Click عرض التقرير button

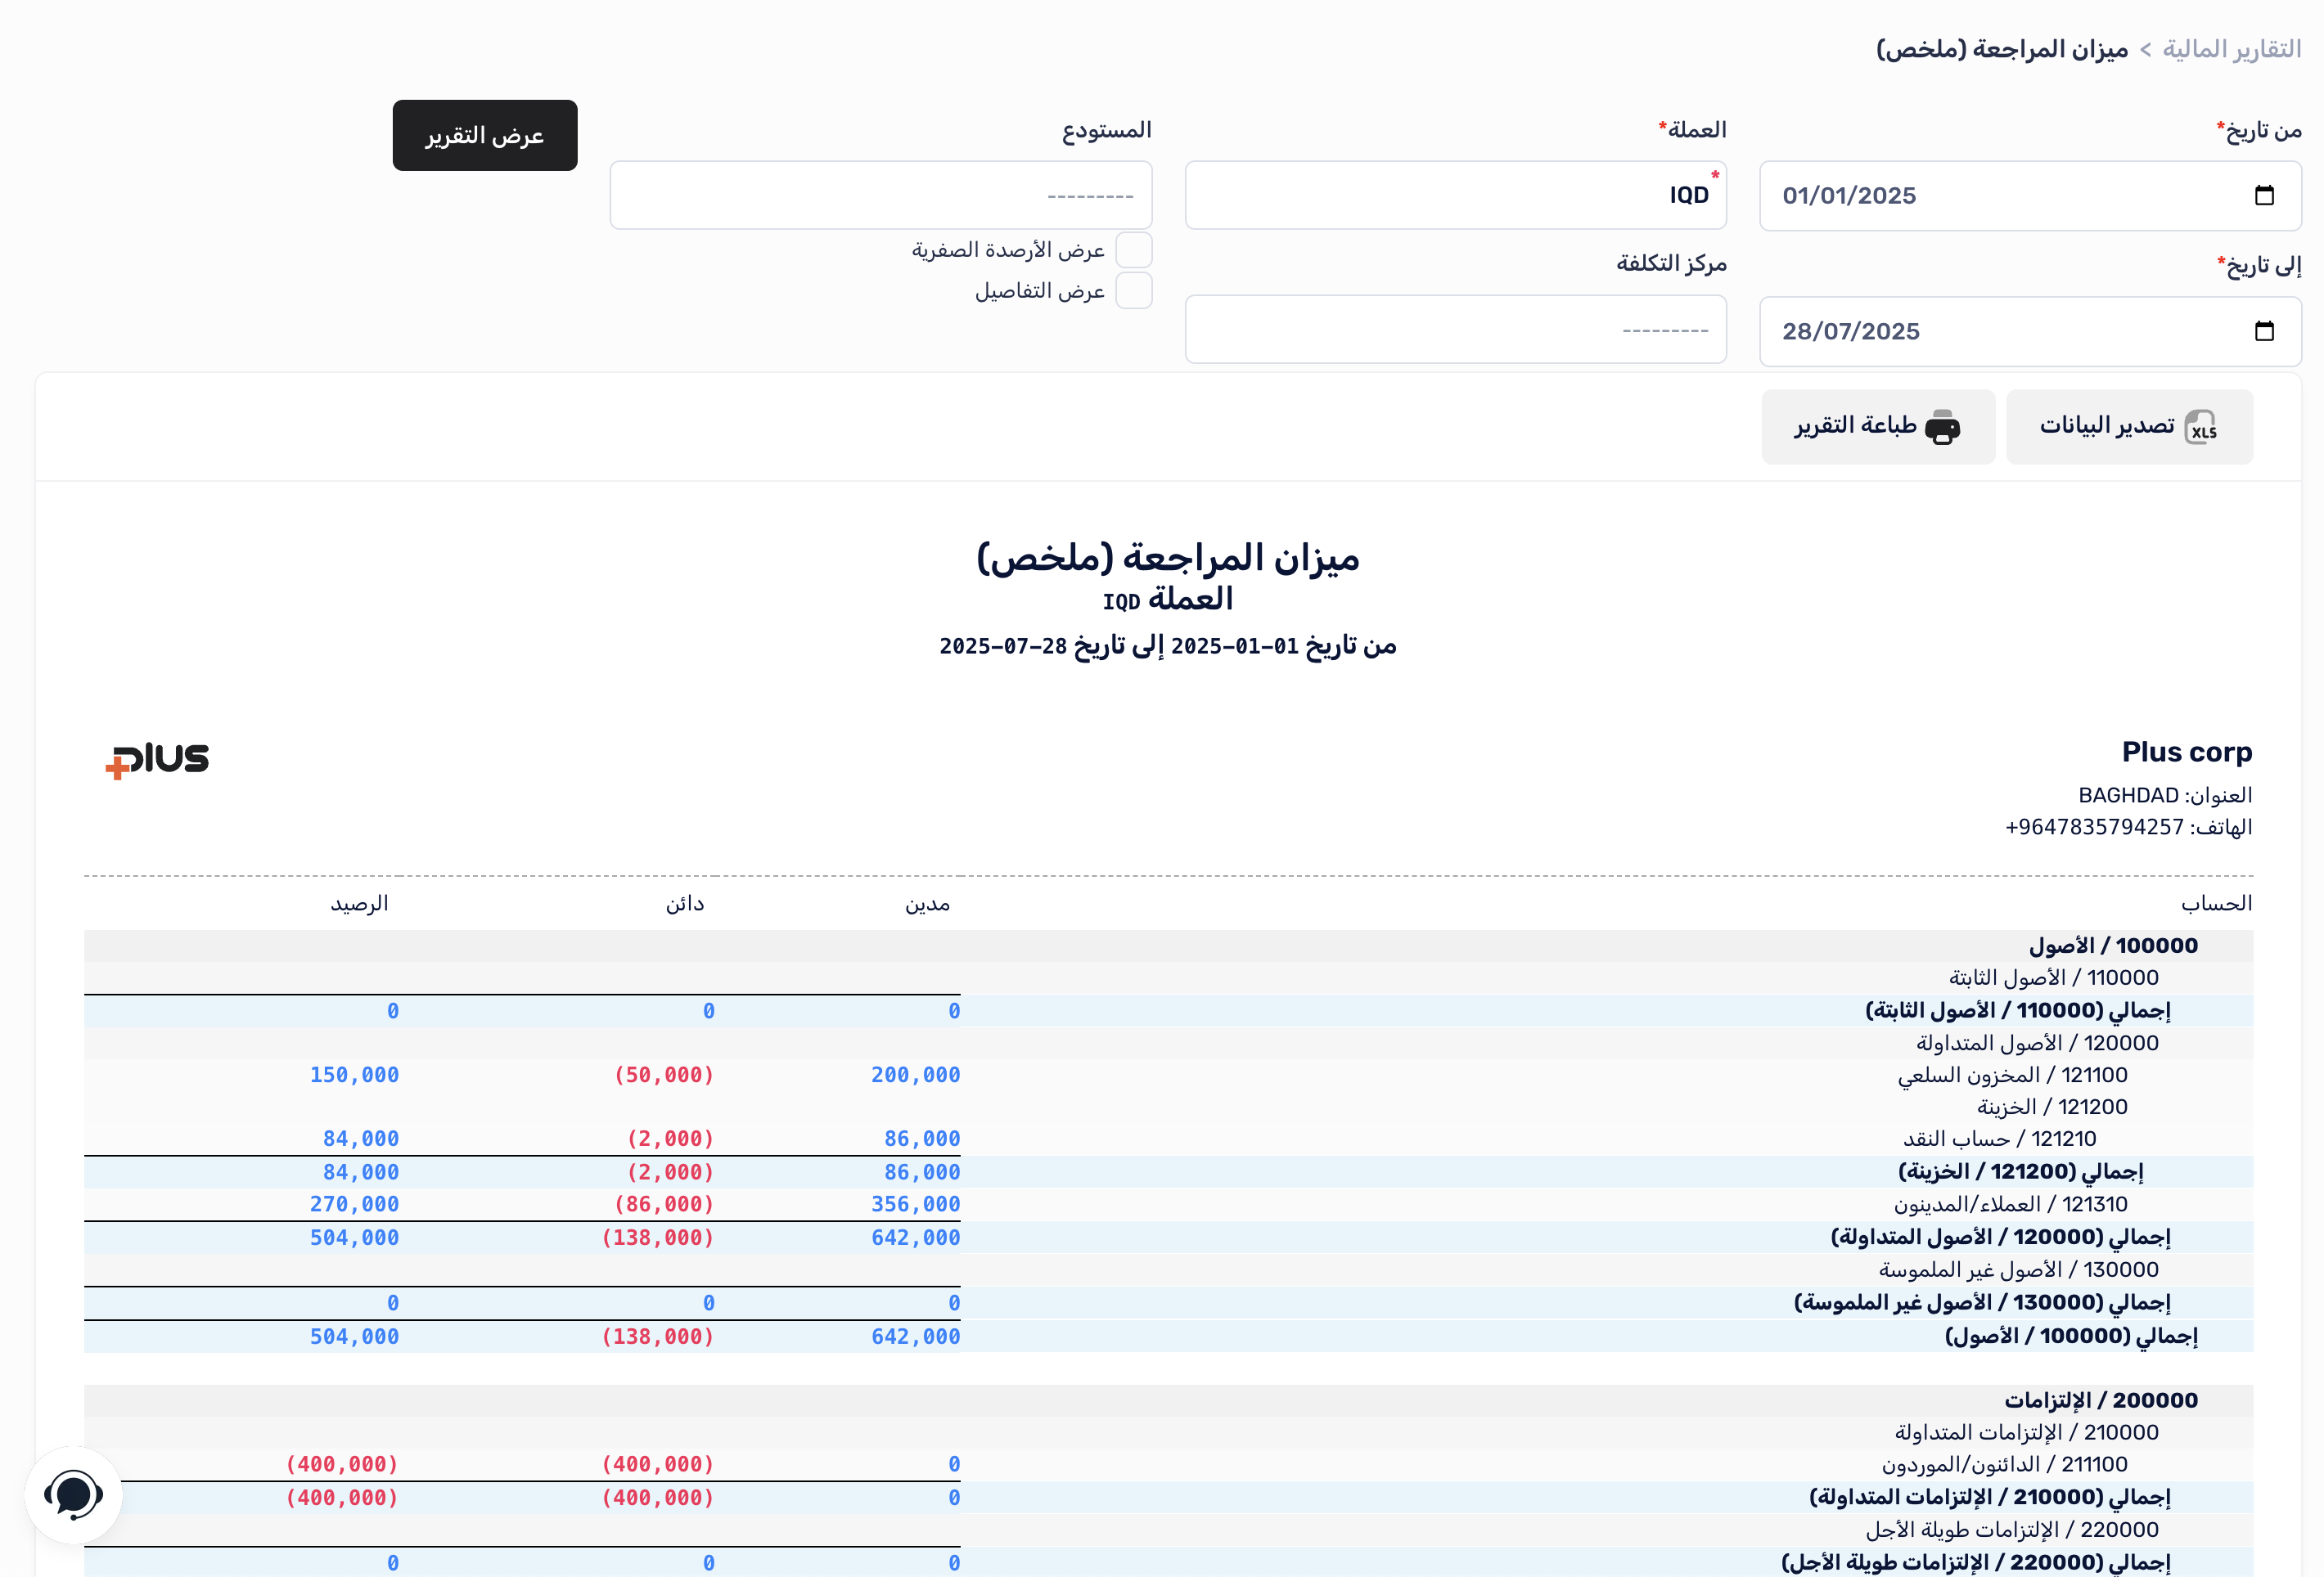tap(485, 135)
